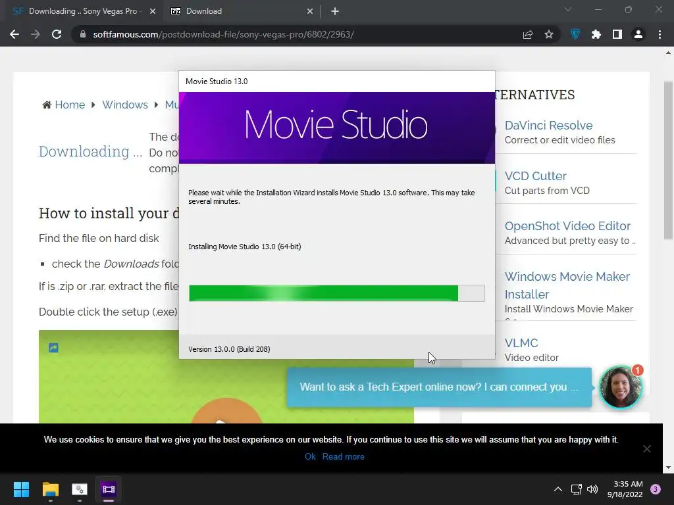
Task: Click the chat agent avatar
Action: [x=620, y=387]
